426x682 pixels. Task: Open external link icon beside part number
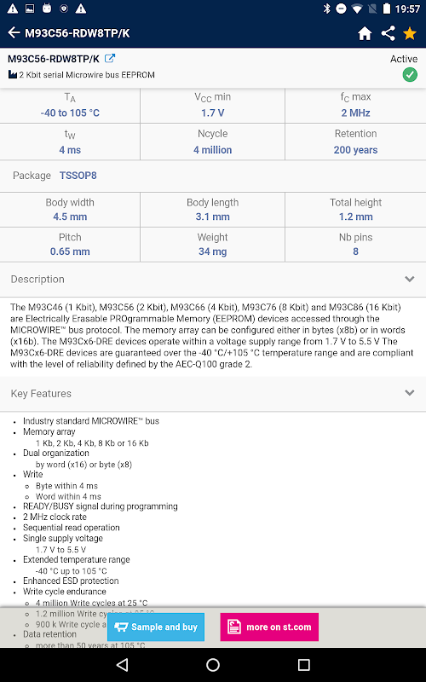tap(110, 58)
